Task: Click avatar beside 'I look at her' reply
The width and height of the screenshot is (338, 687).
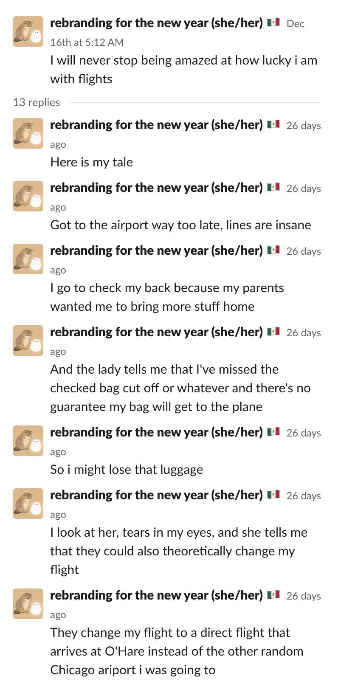Action: (x=28, y=504)
